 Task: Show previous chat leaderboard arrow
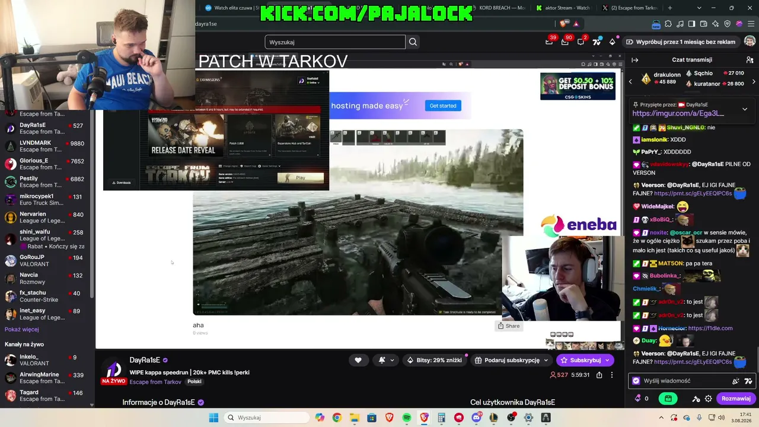[x=631, y=81]
